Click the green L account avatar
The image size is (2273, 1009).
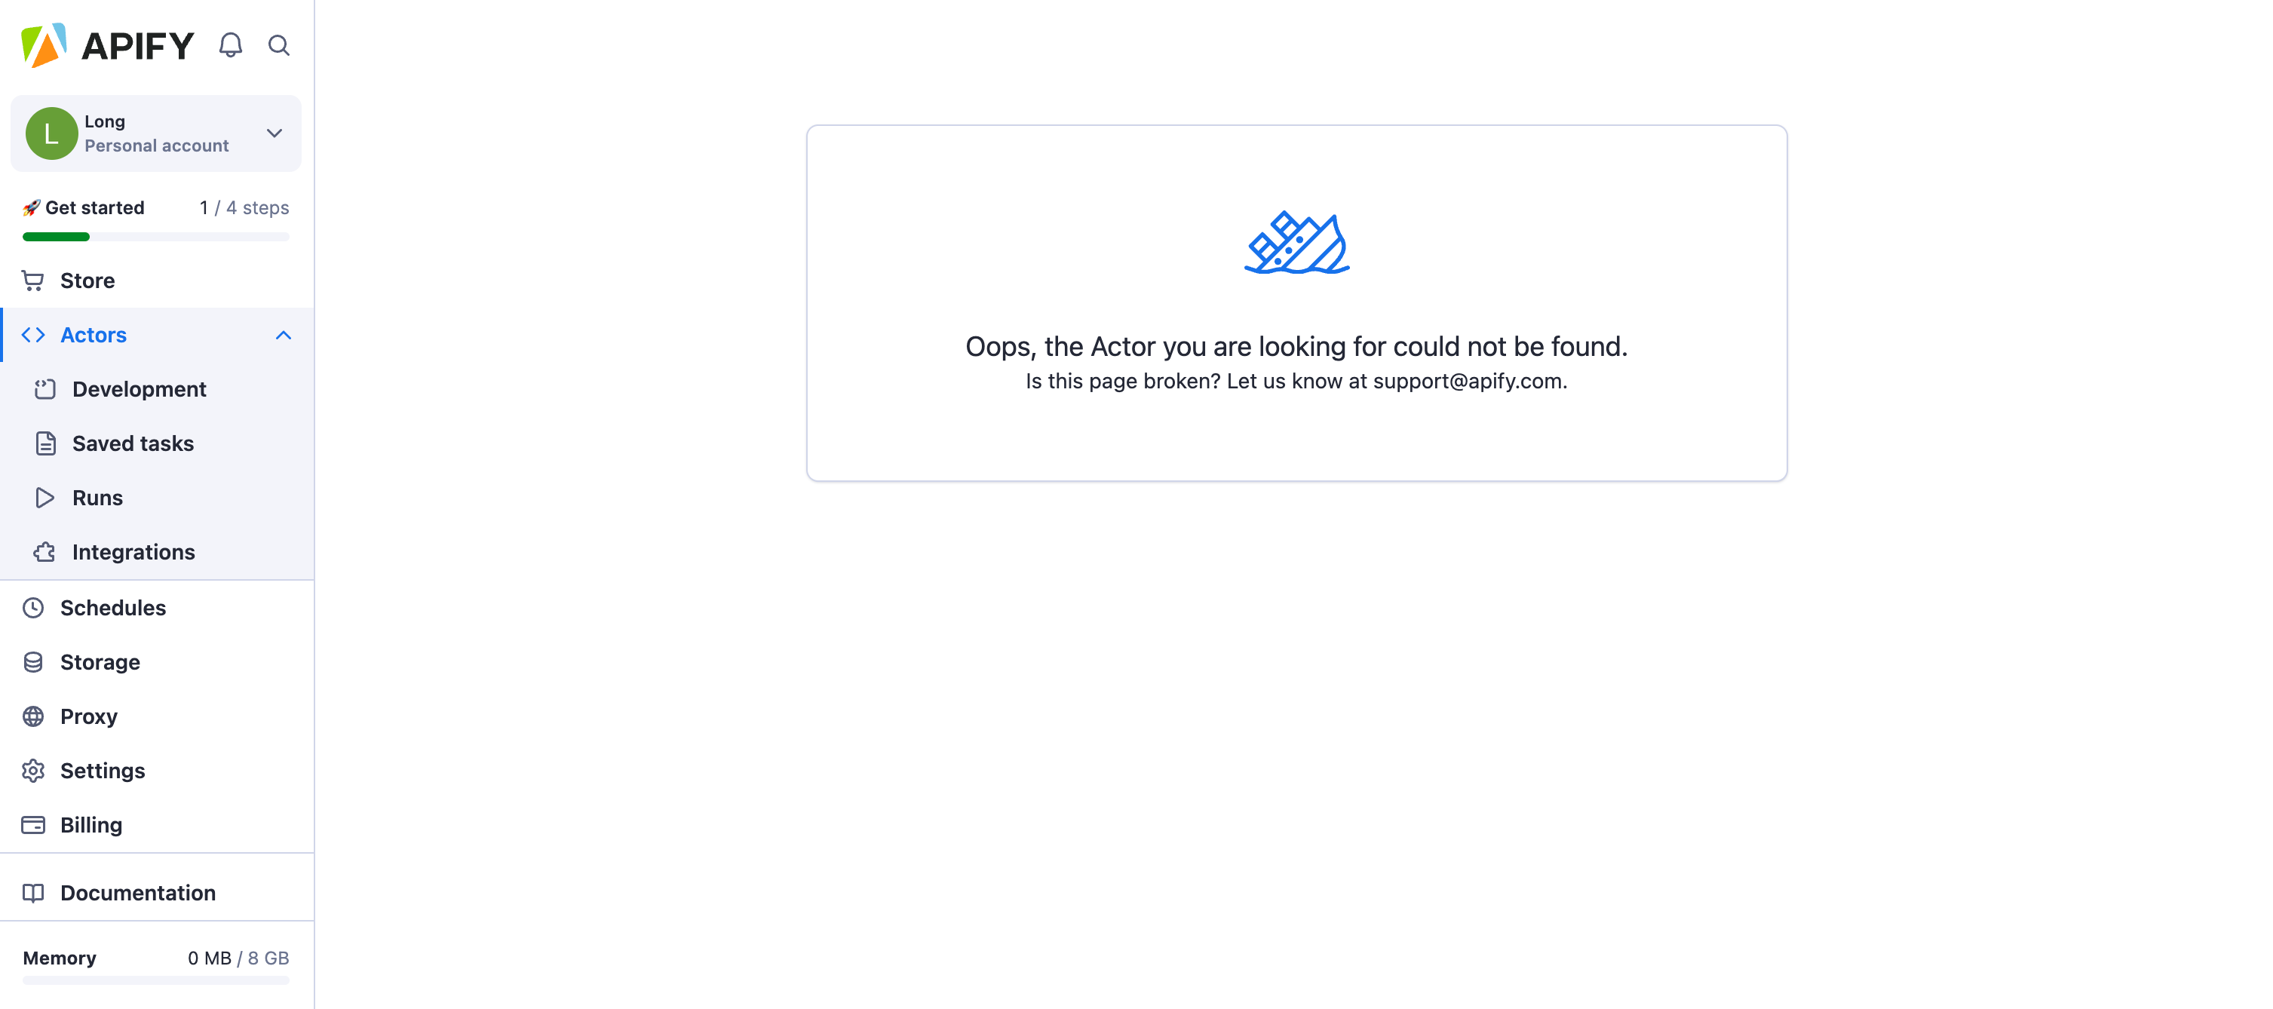click(51, 133)
